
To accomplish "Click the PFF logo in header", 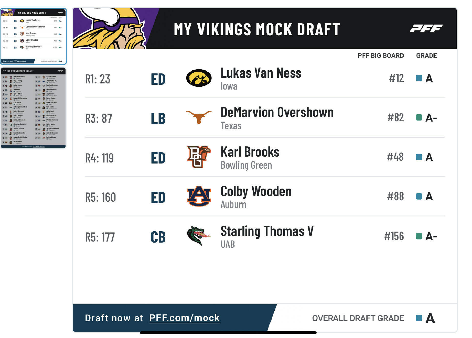I will 426,28.
